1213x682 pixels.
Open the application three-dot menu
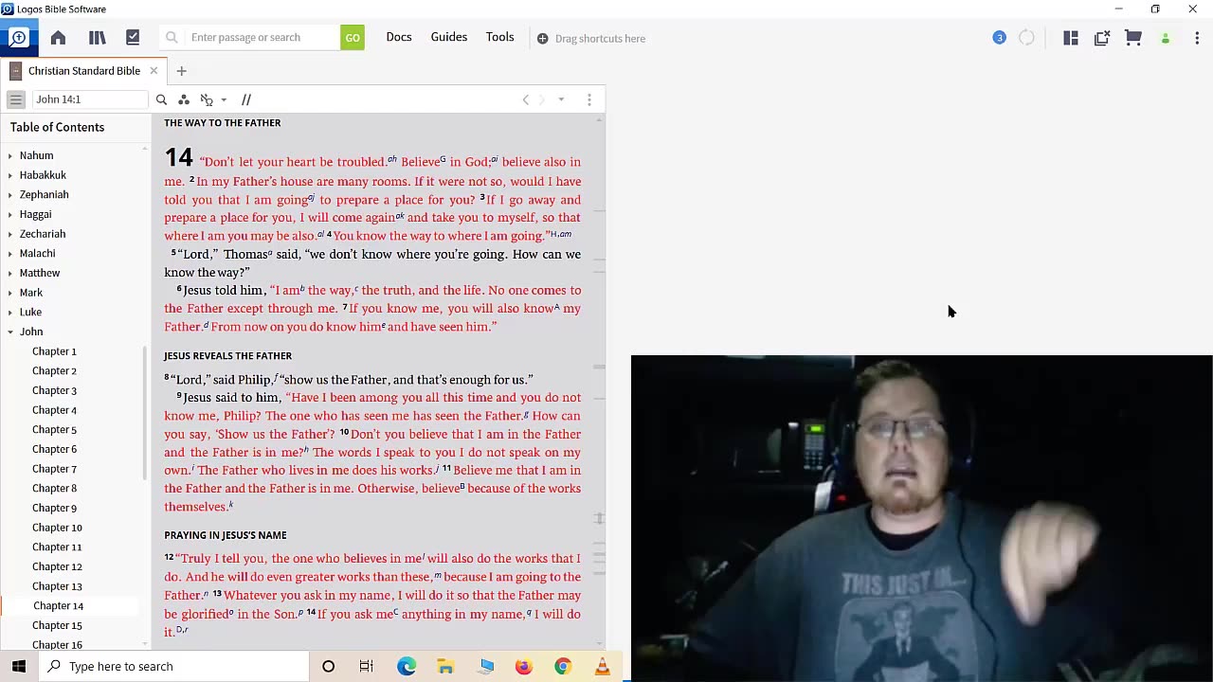pyautogui.click(x=1197, y=38)
